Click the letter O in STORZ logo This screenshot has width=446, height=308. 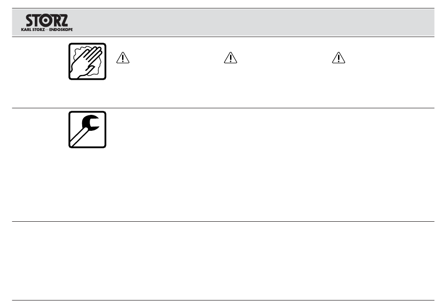45,21
